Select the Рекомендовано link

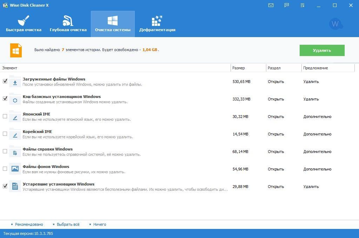pos(29,224)
